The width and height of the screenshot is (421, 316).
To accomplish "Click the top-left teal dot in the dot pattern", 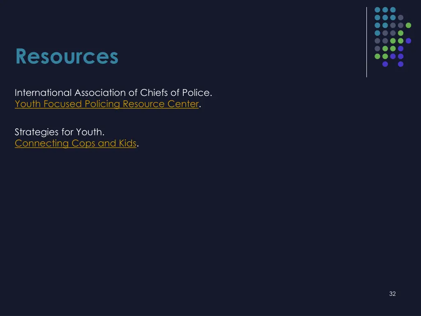I will [377, 10].
